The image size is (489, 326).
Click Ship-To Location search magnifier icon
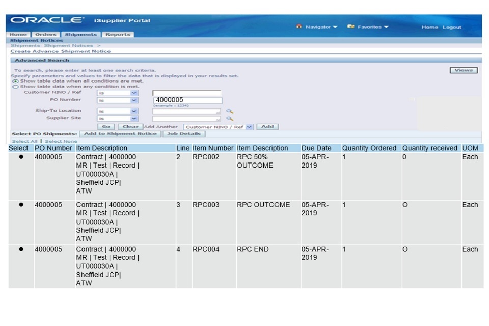[x=230, y=111]
